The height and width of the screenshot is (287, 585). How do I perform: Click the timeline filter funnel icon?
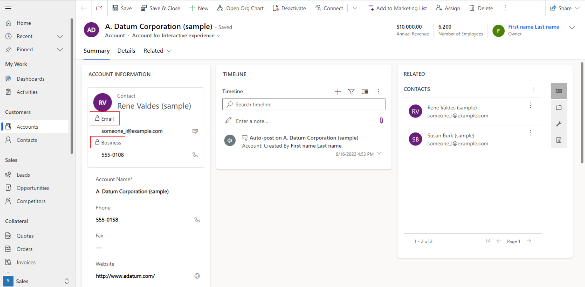pos(351,92)
